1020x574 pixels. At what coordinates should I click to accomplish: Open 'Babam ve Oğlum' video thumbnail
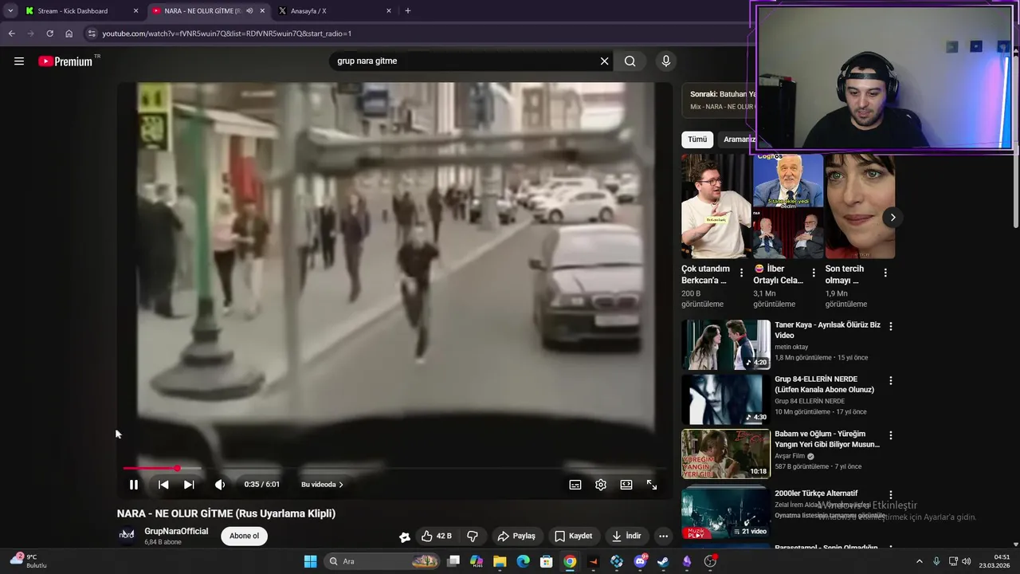click(x=726, y=454)
